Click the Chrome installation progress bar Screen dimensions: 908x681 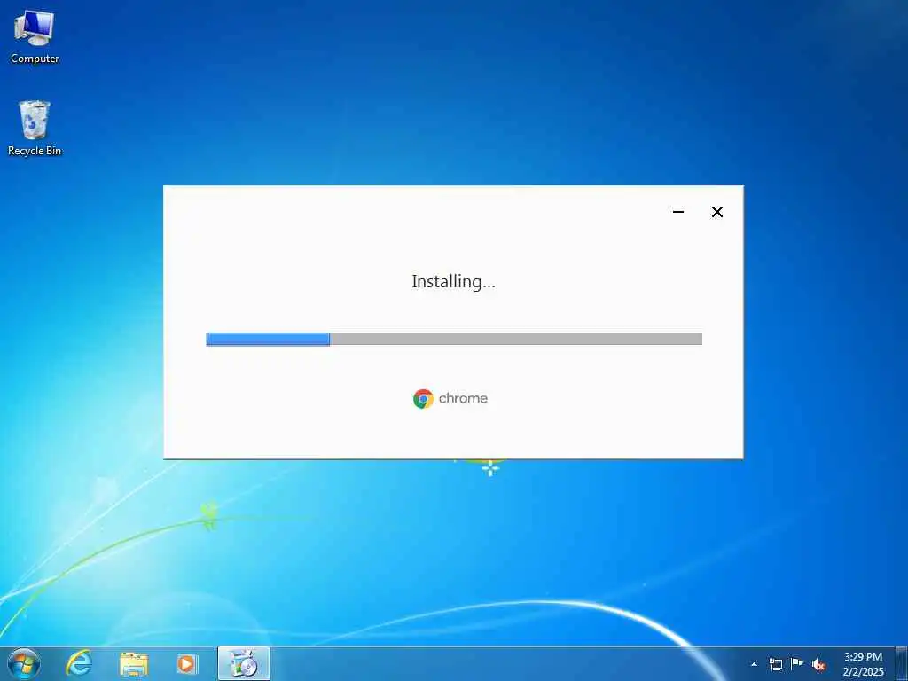click(454, 339)
